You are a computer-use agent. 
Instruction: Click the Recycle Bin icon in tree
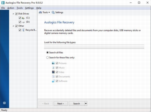coord(23,30)
